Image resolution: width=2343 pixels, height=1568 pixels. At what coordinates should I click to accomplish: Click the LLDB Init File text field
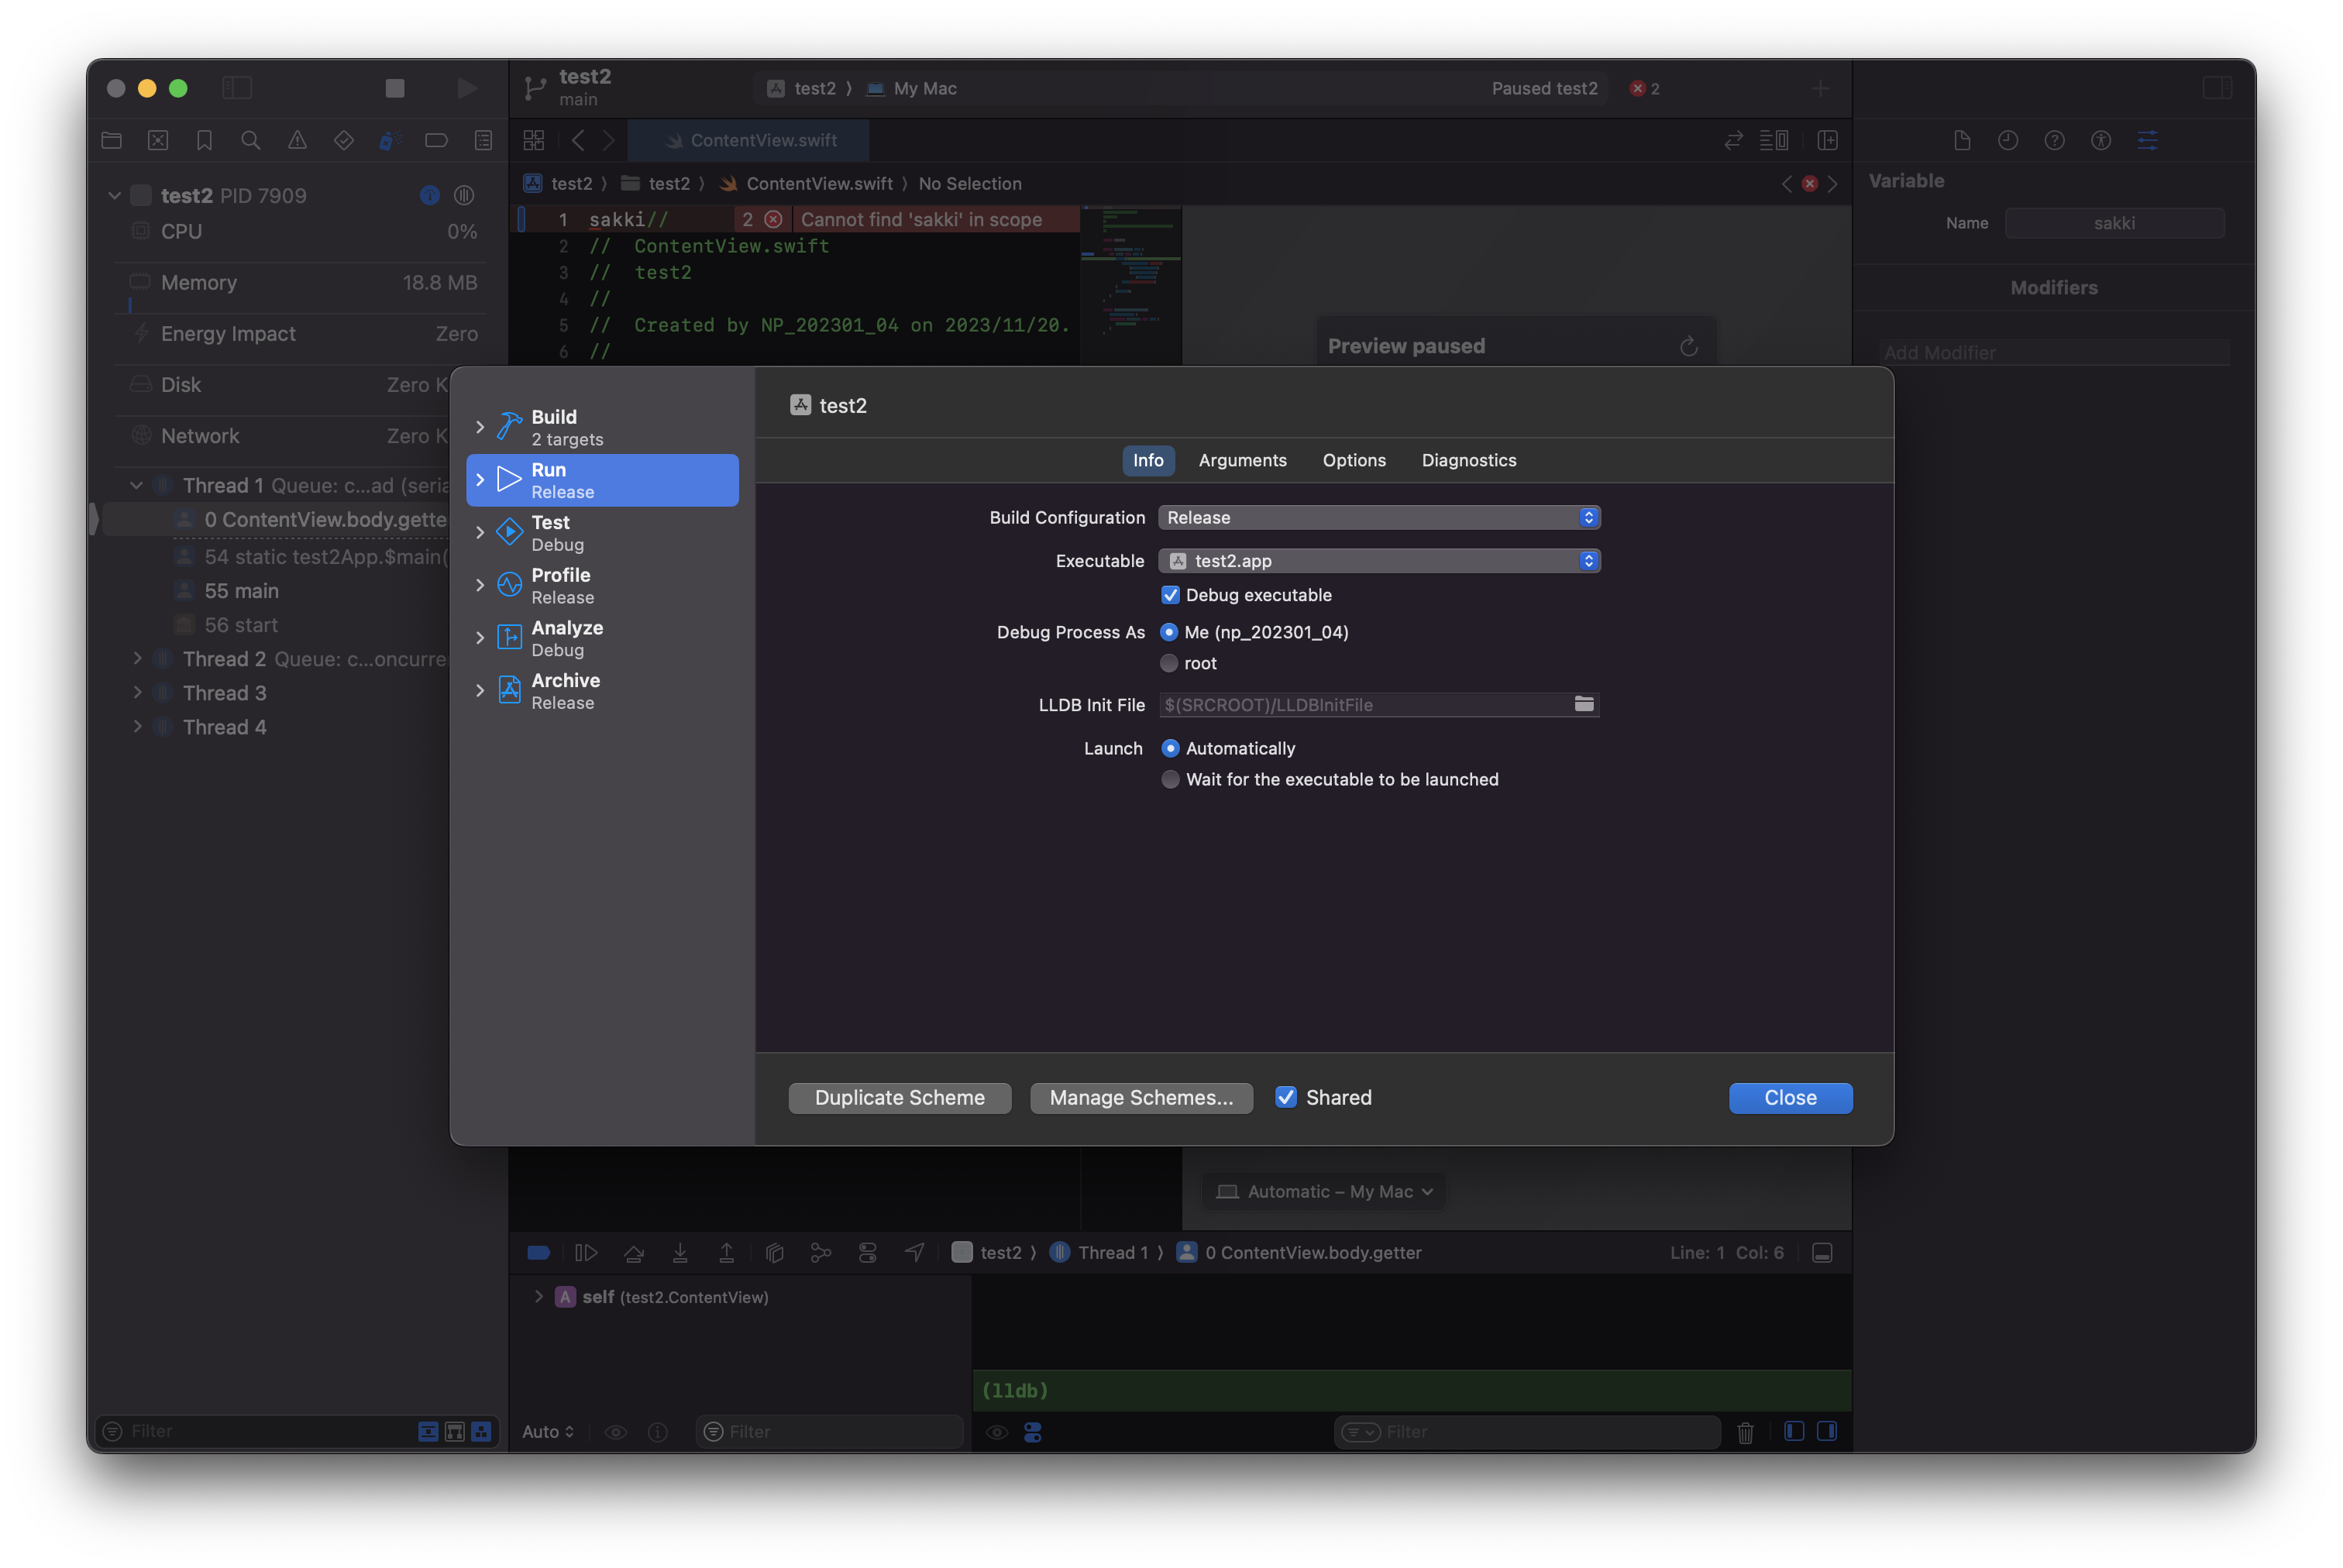[1366, 704]
